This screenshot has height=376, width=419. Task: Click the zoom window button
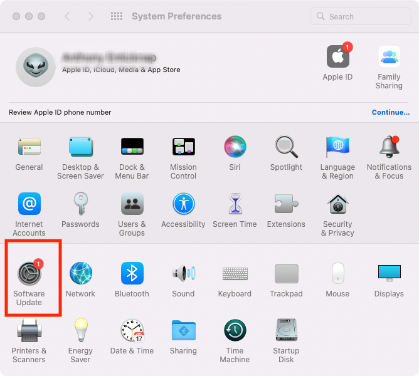[41, 16]
